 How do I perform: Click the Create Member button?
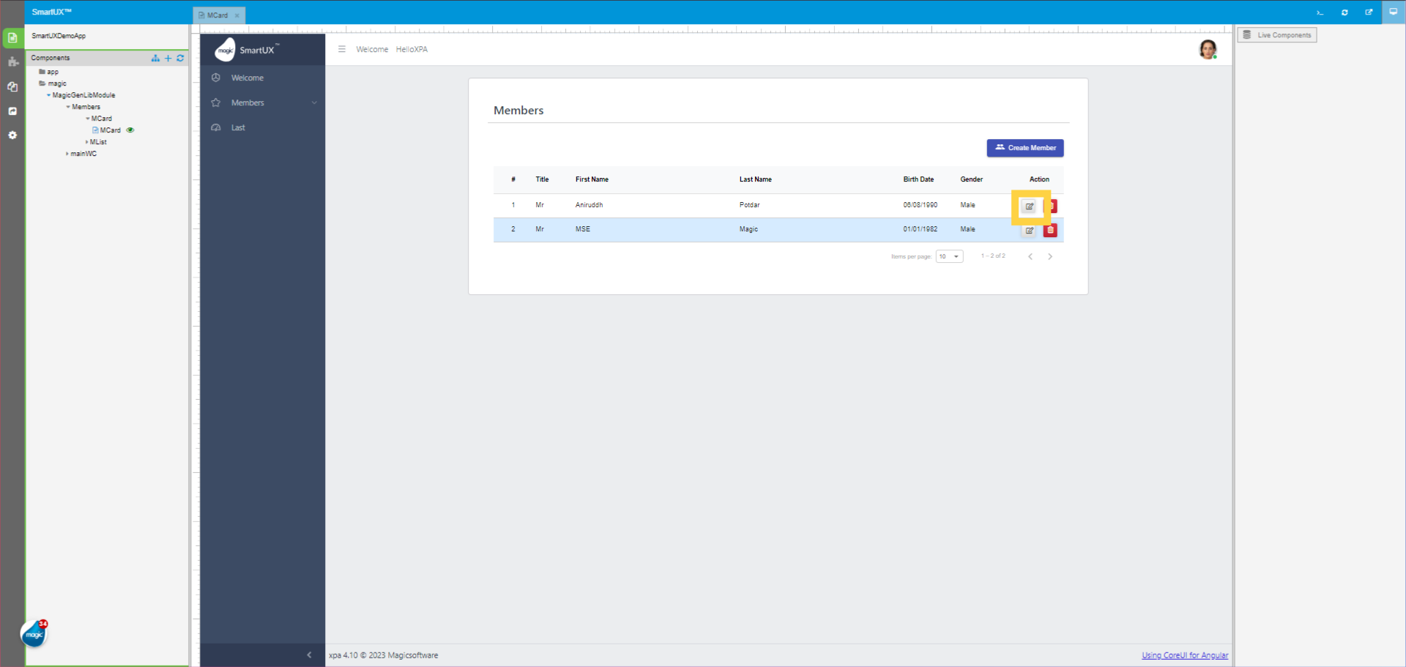1025,148
